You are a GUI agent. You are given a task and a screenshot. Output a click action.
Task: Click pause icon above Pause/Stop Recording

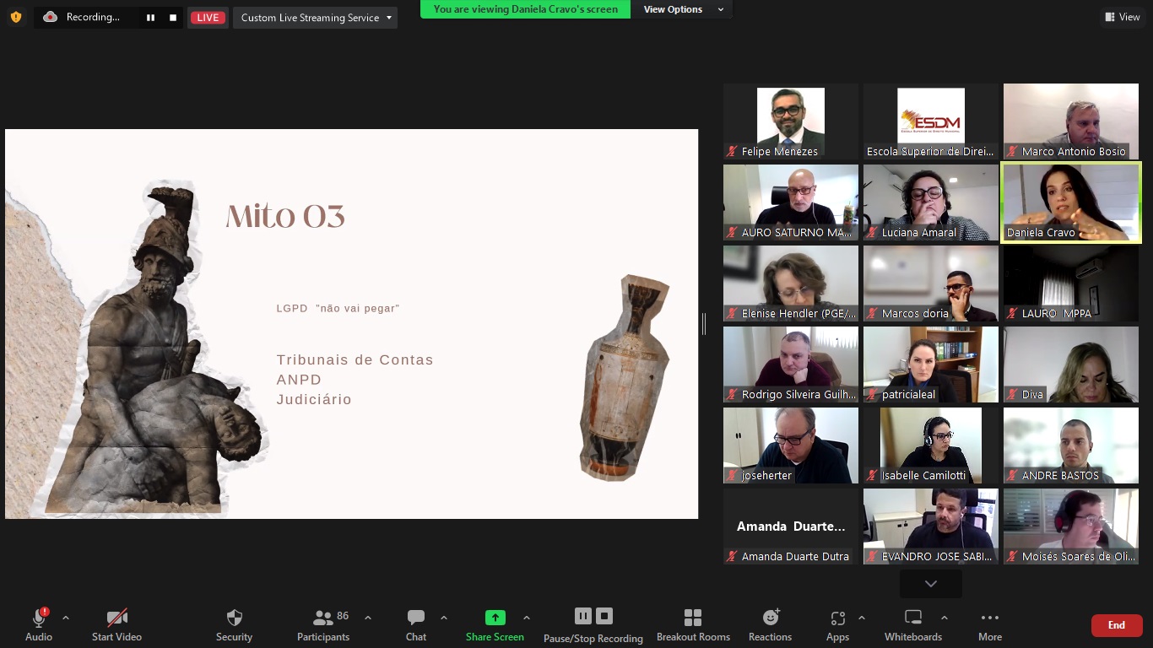tap(582, 616)
